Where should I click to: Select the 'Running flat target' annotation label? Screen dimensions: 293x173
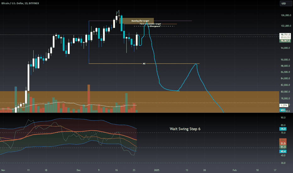pyautogui.click(x=140, y=21)
